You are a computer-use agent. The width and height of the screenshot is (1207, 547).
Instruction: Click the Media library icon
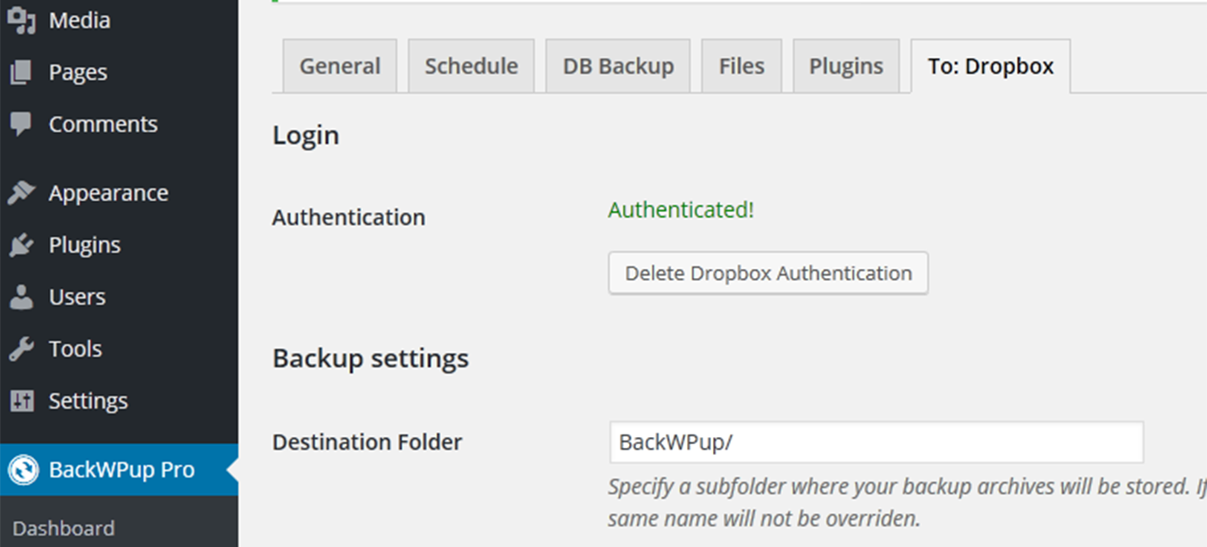(22, 20)
